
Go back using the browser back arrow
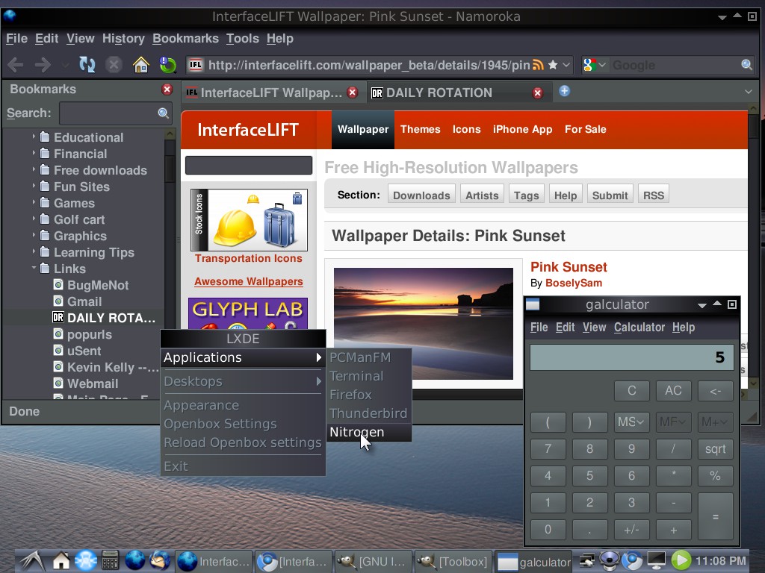pos(16,65)
